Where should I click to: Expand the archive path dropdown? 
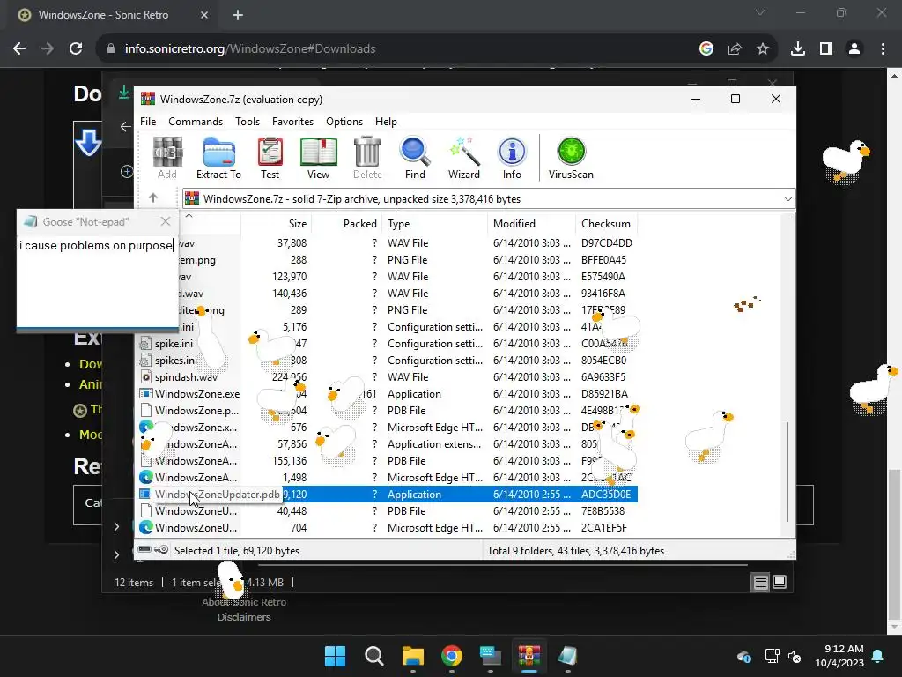(x=787, y=199)
